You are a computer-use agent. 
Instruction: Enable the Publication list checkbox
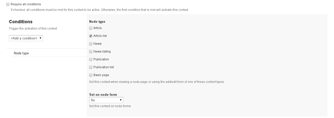[91, 67]
